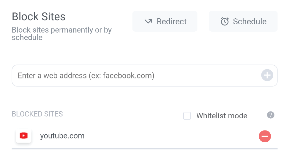Click the Redirect button
284x150 pixels.
click(x=165, y=21)
